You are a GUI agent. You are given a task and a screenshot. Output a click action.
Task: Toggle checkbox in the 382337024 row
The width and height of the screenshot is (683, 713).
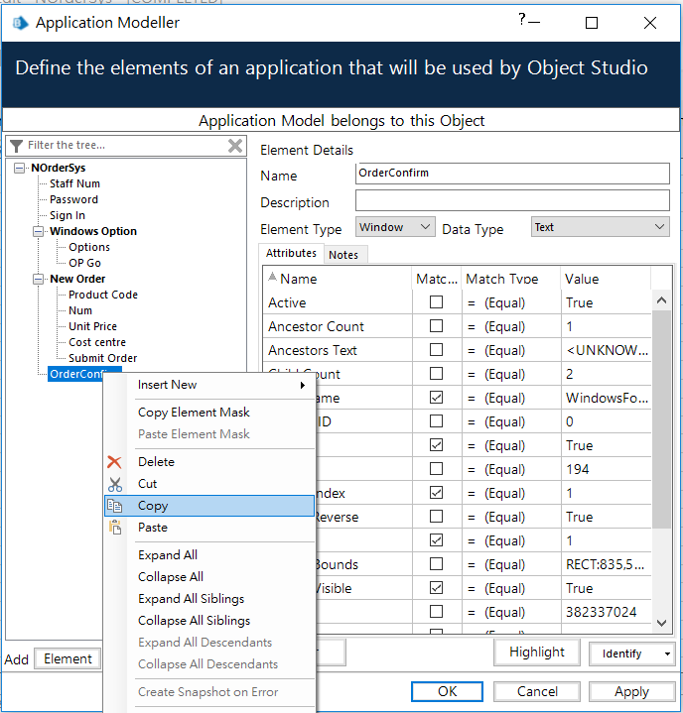tap(436, 611)
